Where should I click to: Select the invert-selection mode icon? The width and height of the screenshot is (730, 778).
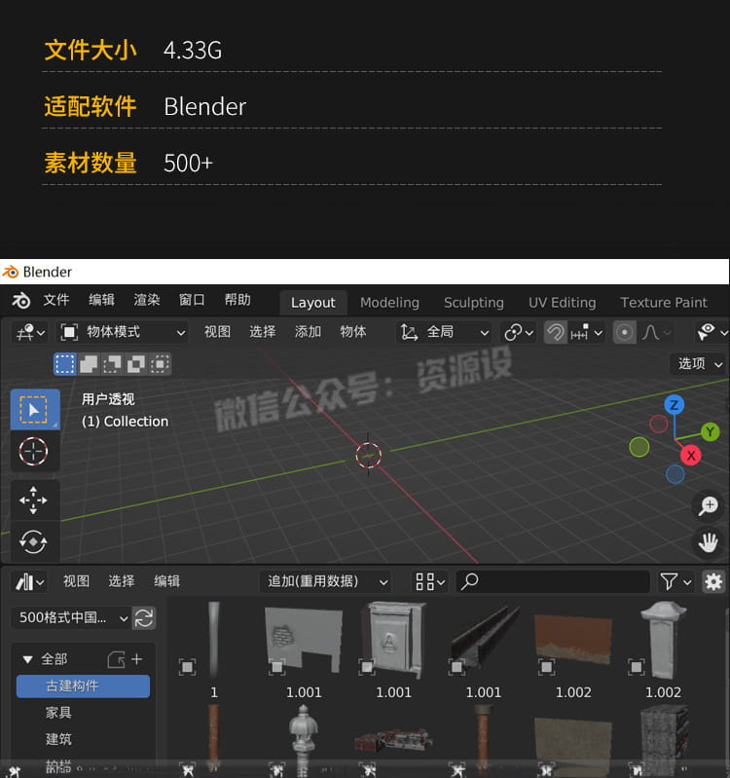(136, 364)
